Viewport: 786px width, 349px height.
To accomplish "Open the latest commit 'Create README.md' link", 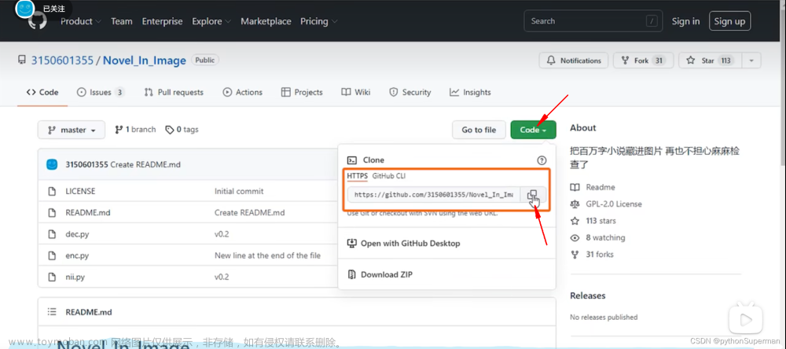I will pyautogui.click(x=145, y=164).
